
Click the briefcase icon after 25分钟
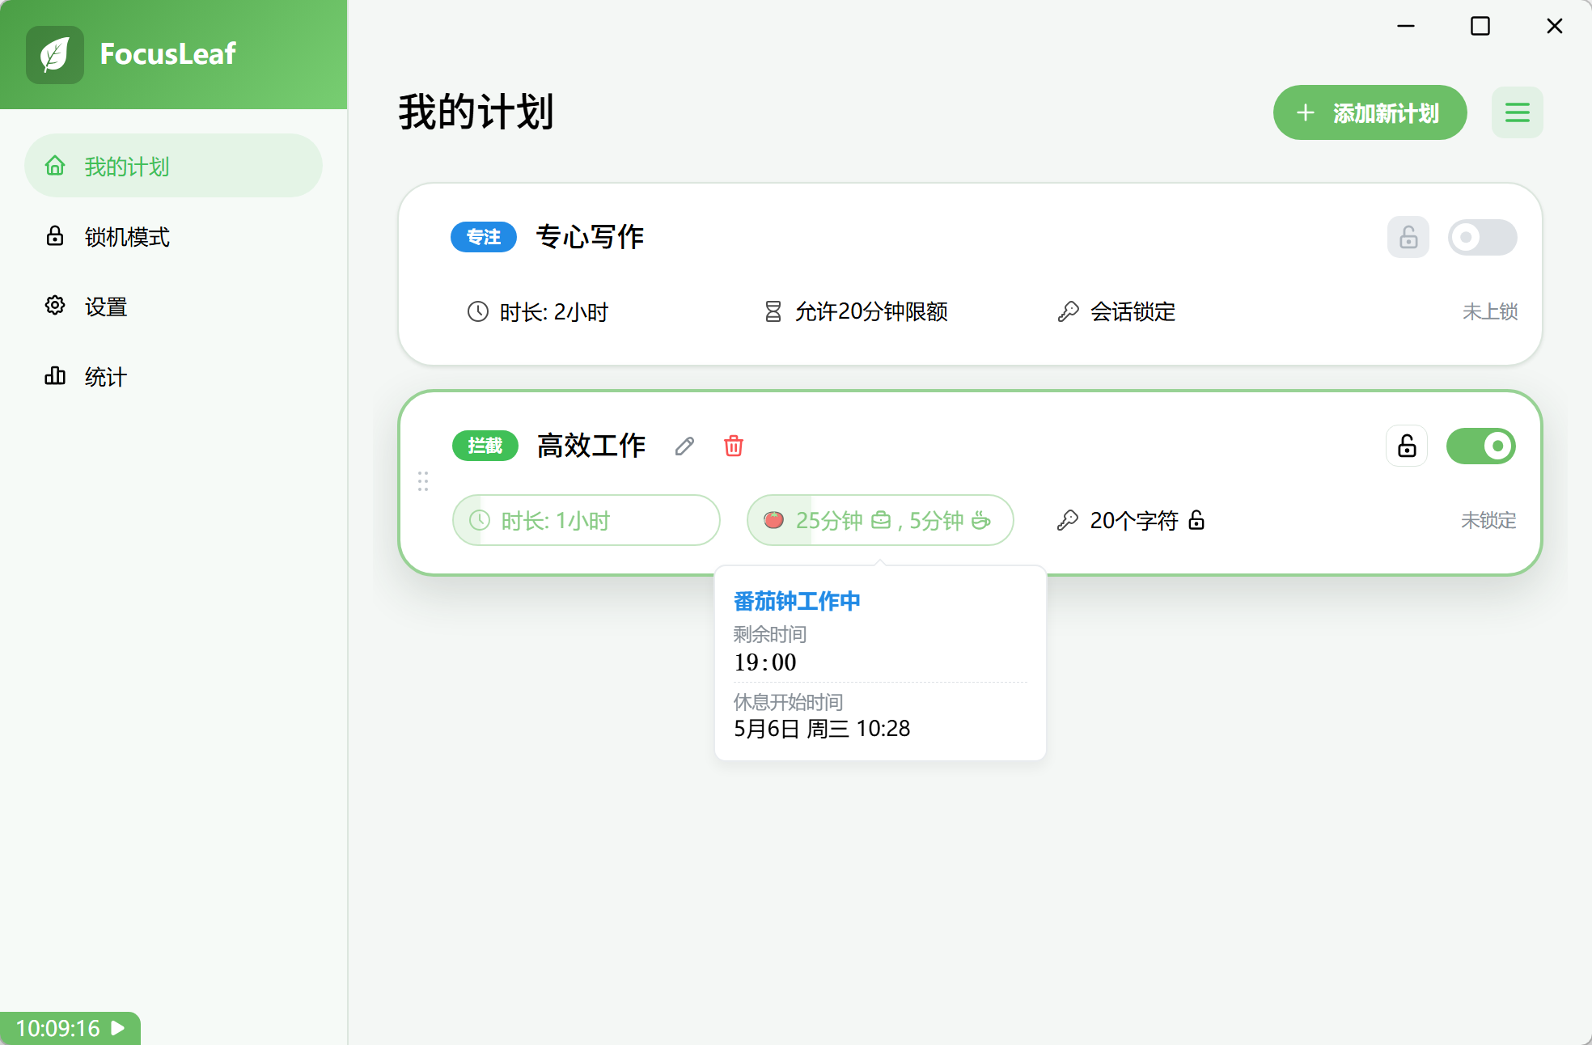pyautogui.click(x=881, y=520)
